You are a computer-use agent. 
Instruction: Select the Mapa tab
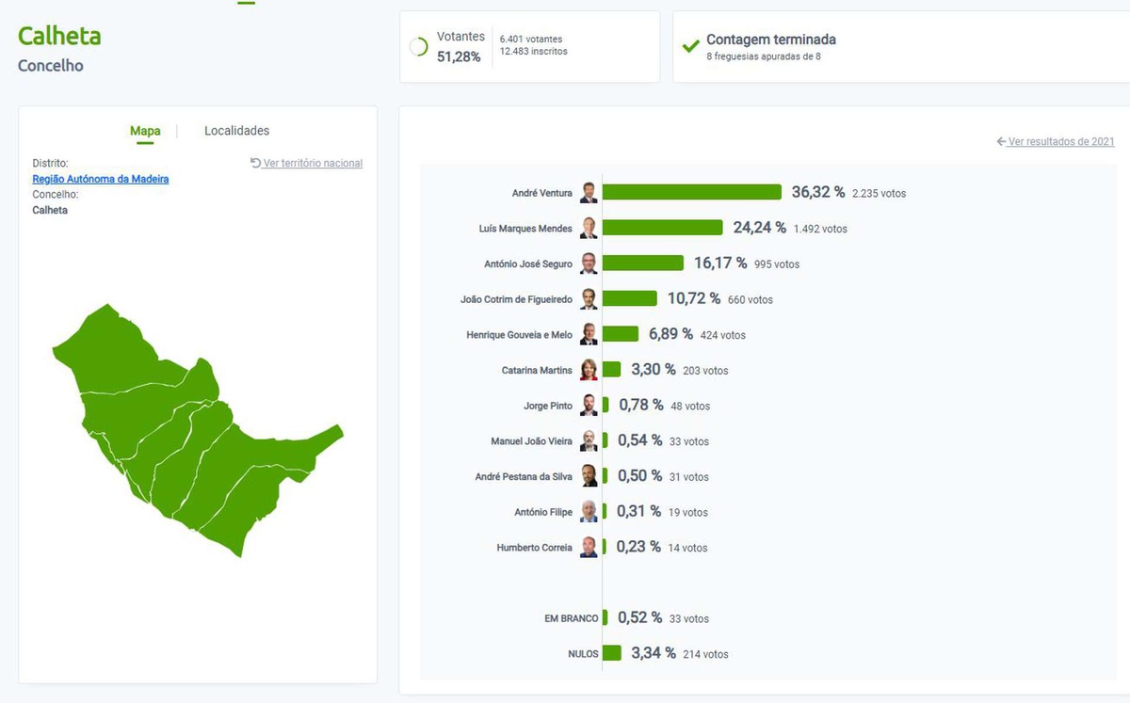145,131
